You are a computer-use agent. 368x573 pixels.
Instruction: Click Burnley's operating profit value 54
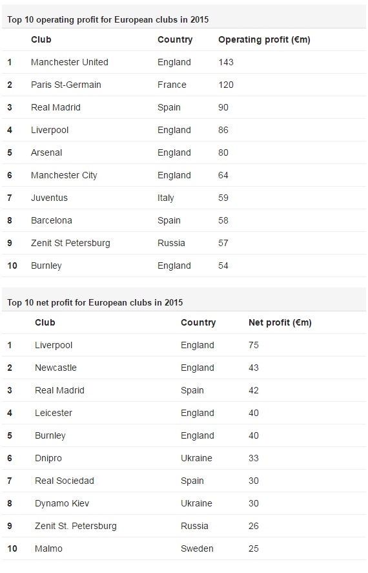223,266
